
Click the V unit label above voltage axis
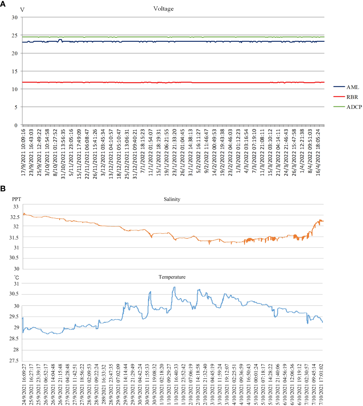coord(22,10)
